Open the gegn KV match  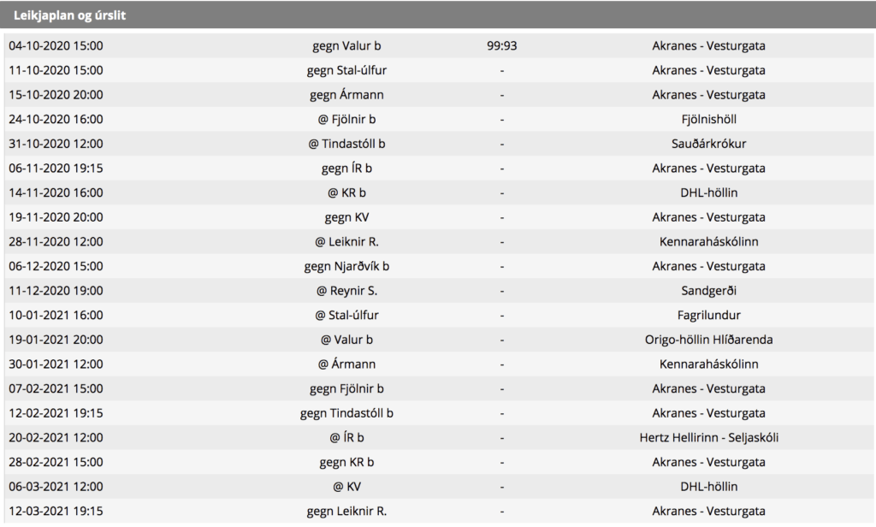[346, 217]
